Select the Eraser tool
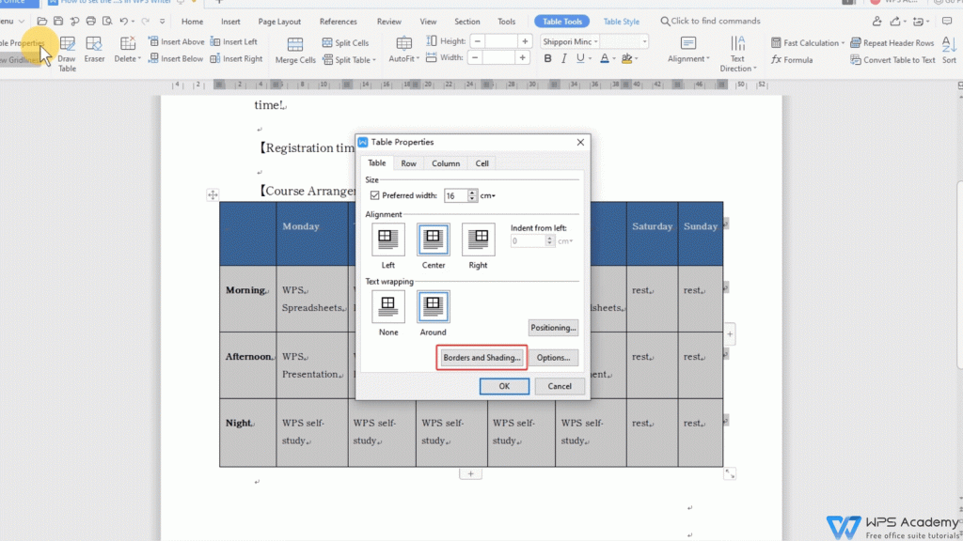This screenshot has height=541, width=963. 94,49
